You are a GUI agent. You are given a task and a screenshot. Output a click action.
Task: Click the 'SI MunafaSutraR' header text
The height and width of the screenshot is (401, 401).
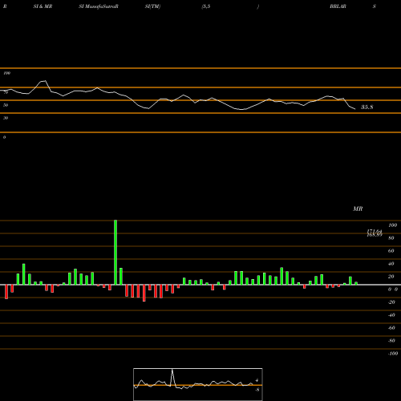99,6
